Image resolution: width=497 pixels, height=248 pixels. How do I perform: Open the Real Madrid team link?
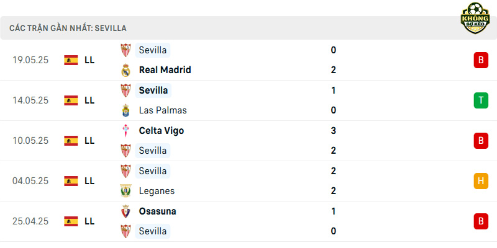pos(165,70)
